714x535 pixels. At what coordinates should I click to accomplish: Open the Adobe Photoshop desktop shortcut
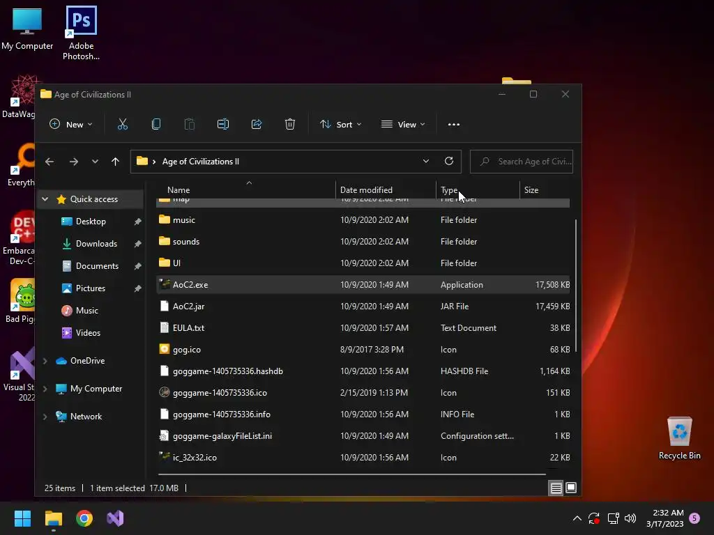tap(81, 33)
